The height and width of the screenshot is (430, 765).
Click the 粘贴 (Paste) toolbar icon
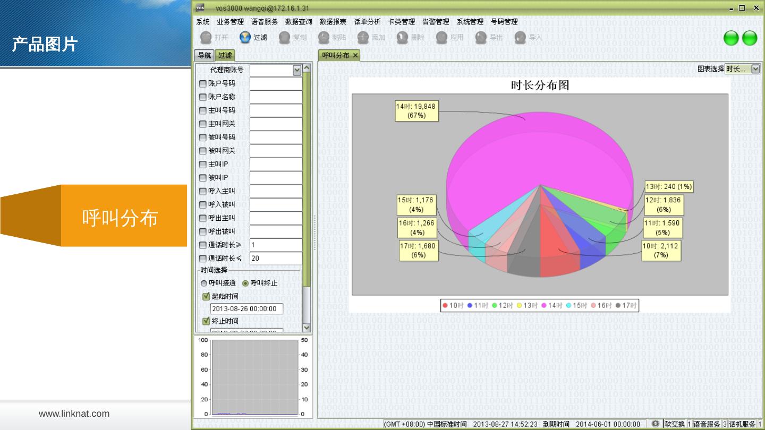pyautogui.click(x=324, y=38)
